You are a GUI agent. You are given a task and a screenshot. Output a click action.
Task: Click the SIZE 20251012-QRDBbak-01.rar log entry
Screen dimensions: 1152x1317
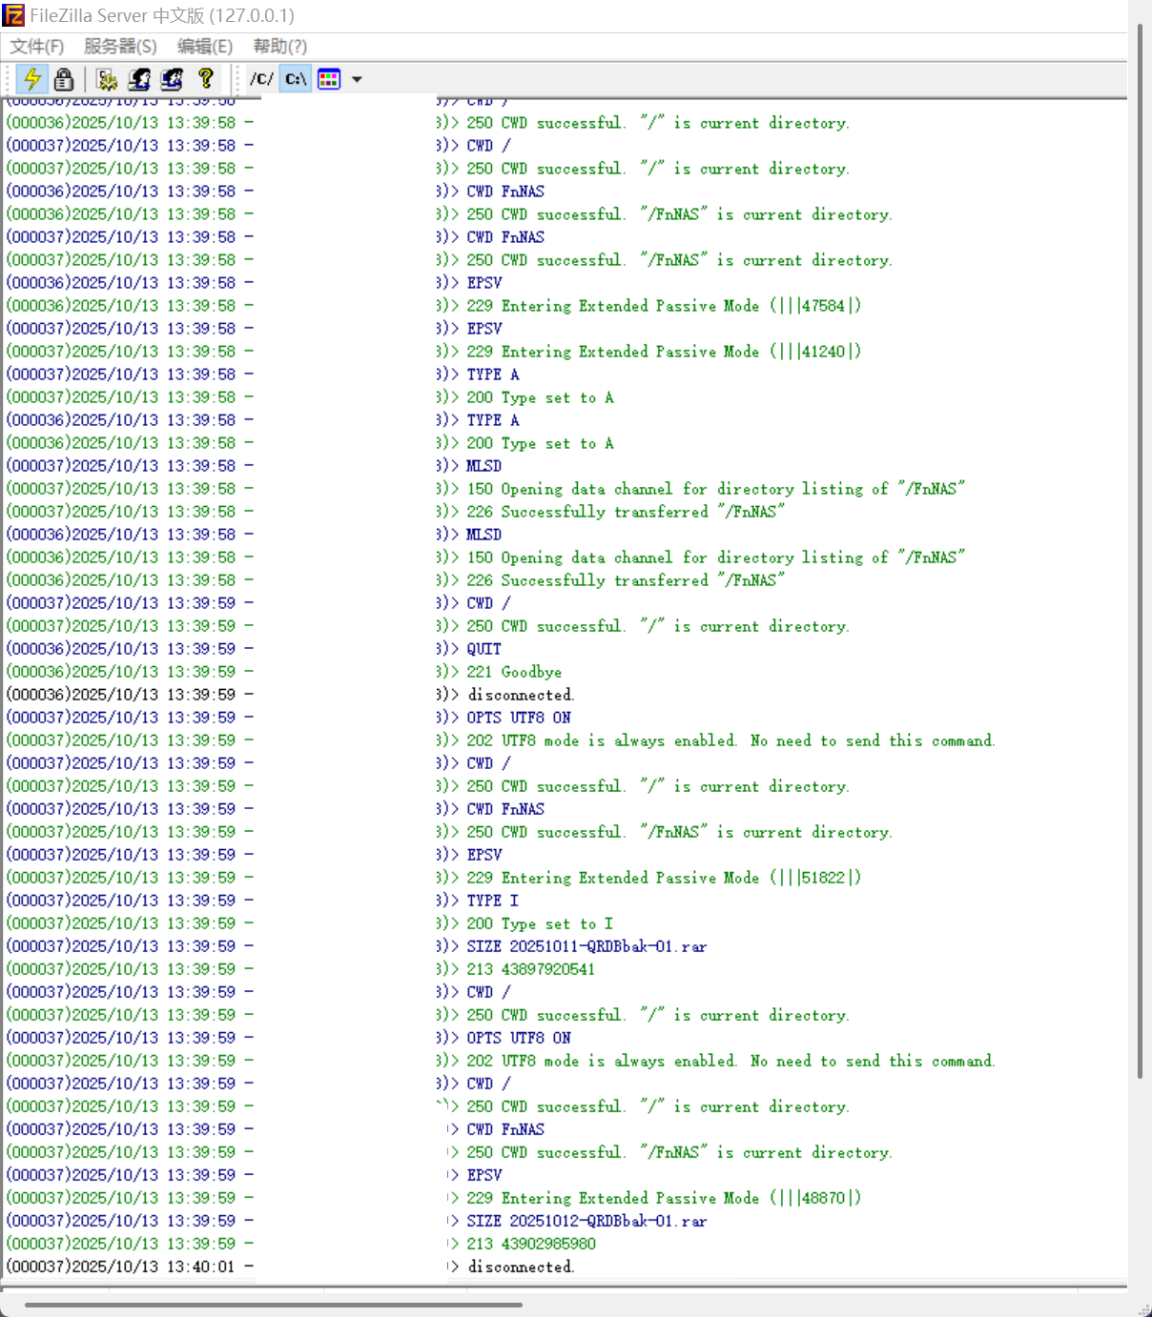[586, 1221]
